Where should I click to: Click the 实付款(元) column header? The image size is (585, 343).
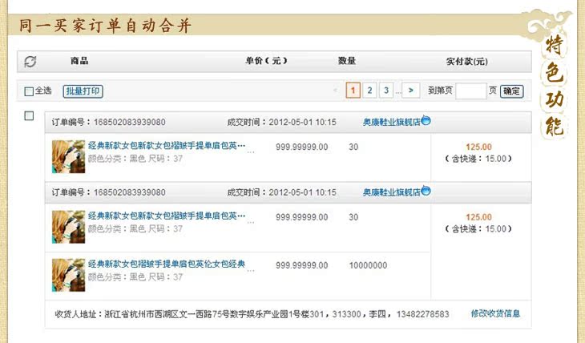point(467,62)
